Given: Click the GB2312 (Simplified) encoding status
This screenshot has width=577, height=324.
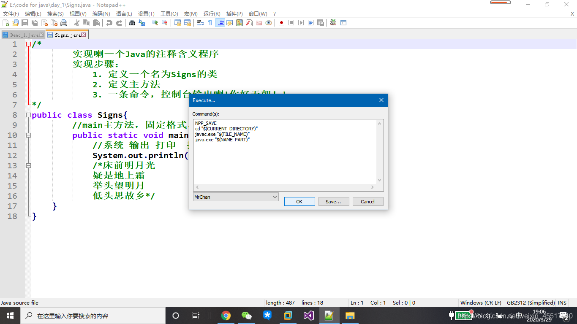Looking at the screenshot, I should point(531,303).
